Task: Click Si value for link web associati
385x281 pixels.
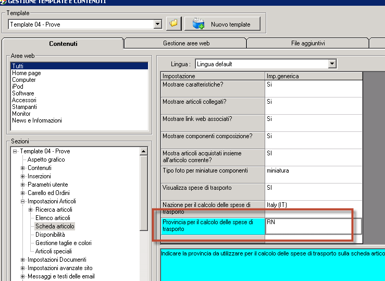Action: (x=314, y=123)
